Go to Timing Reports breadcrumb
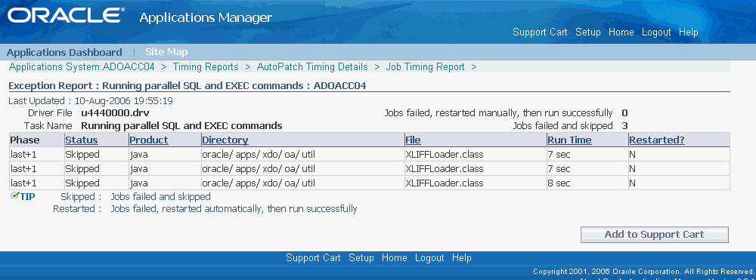 pyautogui.click(x=206, y=67)
